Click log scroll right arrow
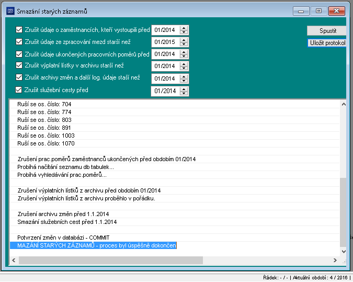 (335, 261)
